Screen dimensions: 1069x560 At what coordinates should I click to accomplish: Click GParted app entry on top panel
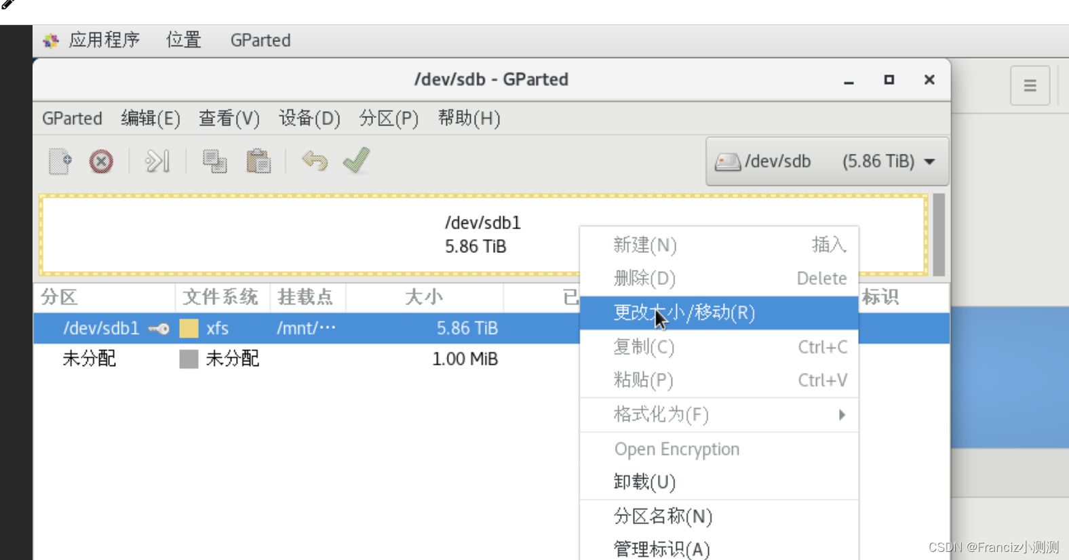[260, 40]
